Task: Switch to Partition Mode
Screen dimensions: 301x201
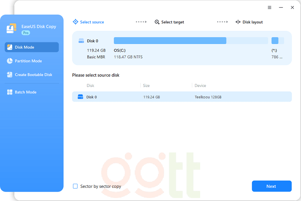Action: pyautogui.click(x=28, y=61)
